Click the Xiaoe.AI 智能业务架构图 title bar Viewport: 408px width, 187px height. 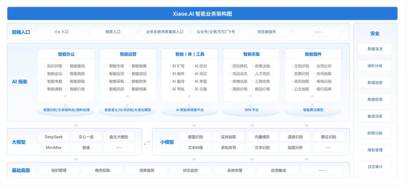tap(202, 14)
